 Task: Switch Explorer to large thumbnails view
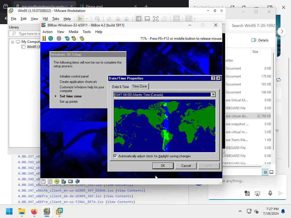pyautogui.click(x=271, y=172)
